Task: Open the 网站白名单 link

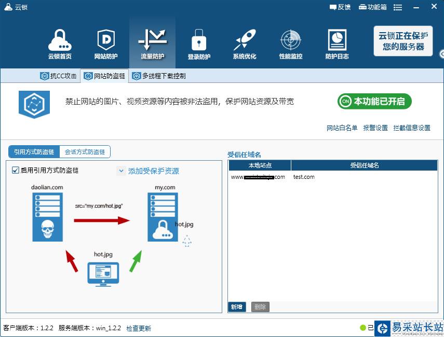Action: (342, 128)
